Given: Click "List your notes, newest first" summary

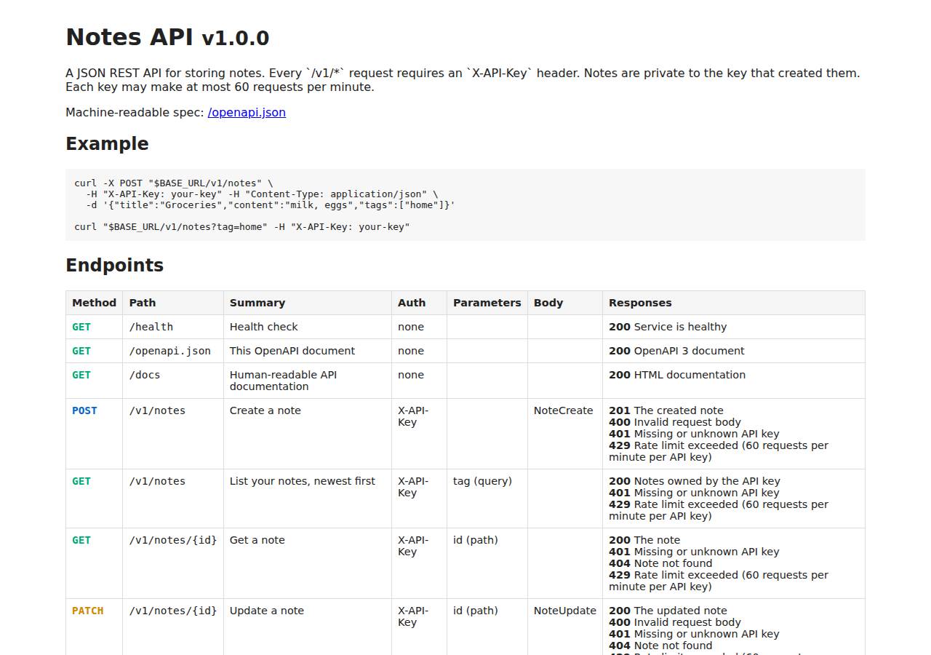Looking at the screenshot, I should pyautogui.click(x=303, y=481).
